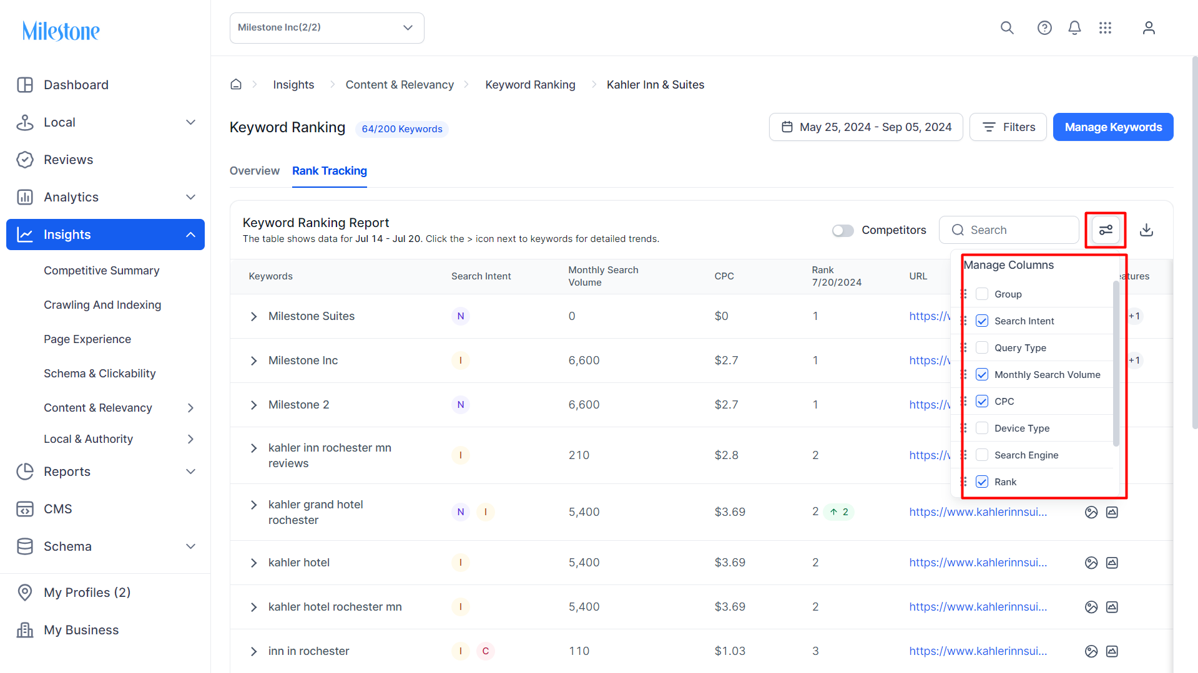Open URL link for inn in rochester
Viewport: 1198px width, 673px height.
point(978,651)
